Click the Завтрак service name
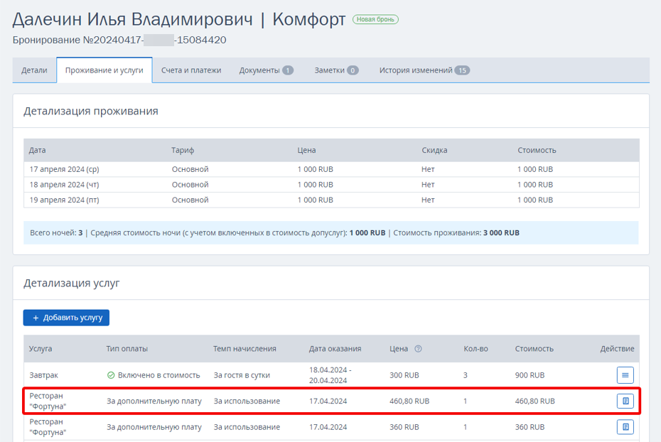 pos(44,375)
